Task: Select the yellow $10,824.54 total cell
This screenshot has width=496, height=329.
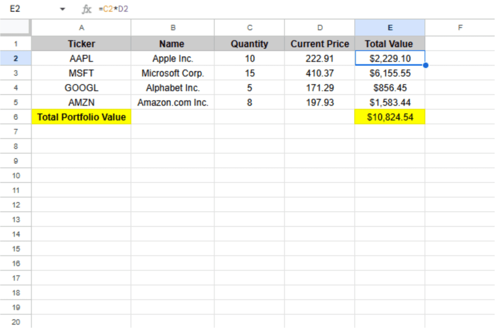Action: tap(389, 117)
